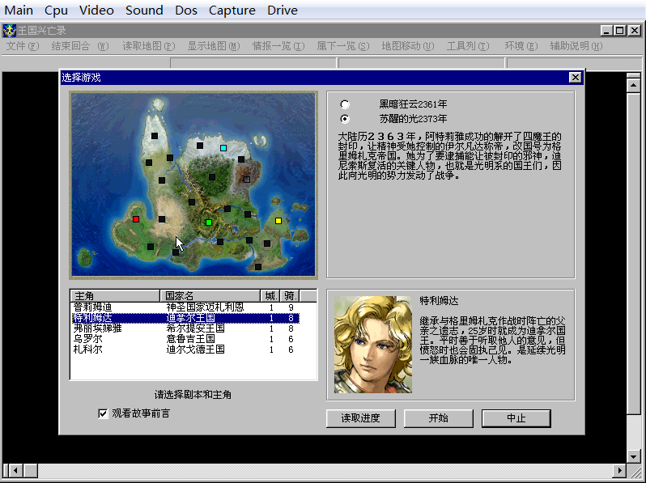The height and width of the screenshot is (483, 646).
Task: Select the 苏醒的光2373年 scenario radio button
Action: point(345,119)
